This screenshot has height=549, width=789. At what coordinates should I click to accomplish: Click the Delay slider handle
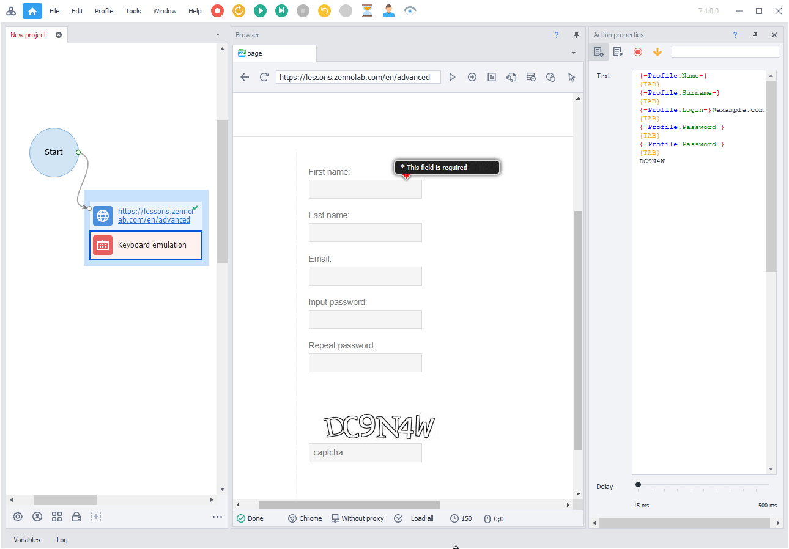coord(639,485)
